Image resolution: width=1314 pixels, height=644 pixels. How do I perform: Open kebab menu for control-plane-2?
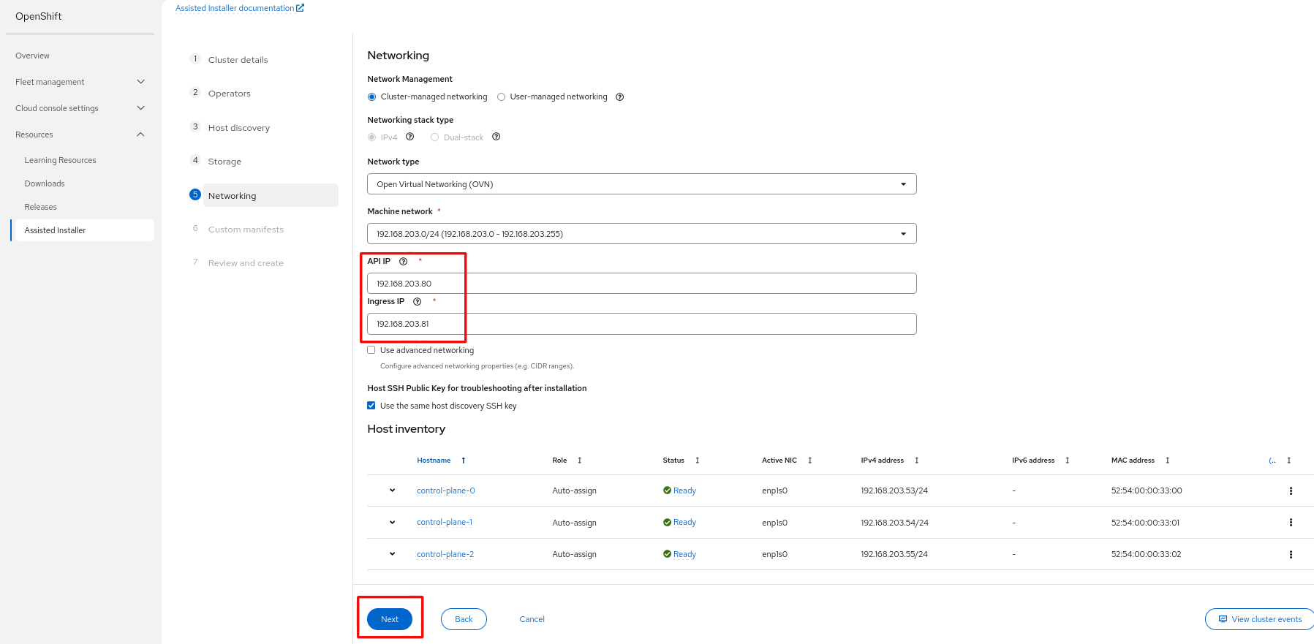coord(1291,555)
